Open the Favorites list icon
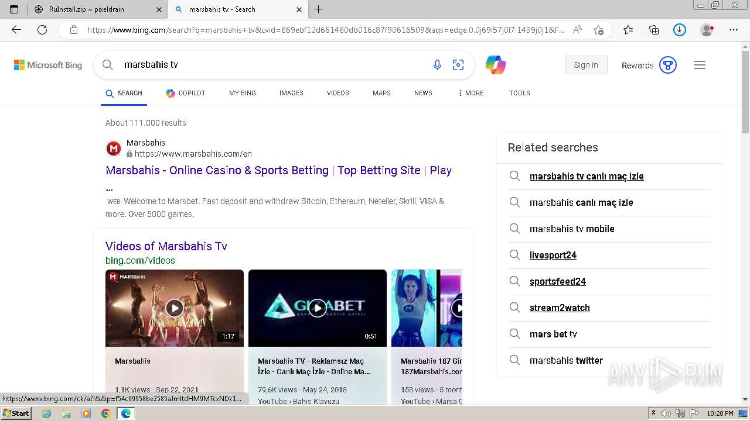The image size is (750, 421). click(x=628, y=30)
